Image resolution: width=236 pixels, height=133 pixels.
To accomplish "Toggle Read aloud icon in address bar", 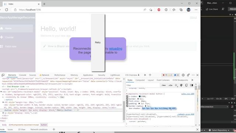I will coord(145,10).
